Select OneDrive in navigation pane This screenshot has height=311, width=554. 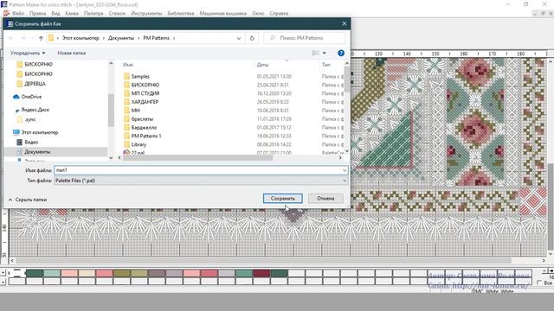click(31, 97)
